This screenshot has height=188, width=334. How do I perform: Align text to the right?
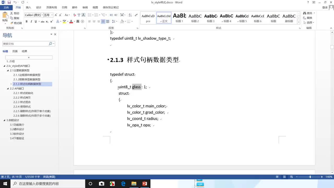point(98,21)
